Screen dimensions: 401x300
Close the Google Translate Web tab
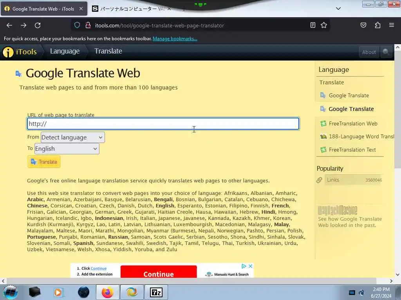pos(81,9)
